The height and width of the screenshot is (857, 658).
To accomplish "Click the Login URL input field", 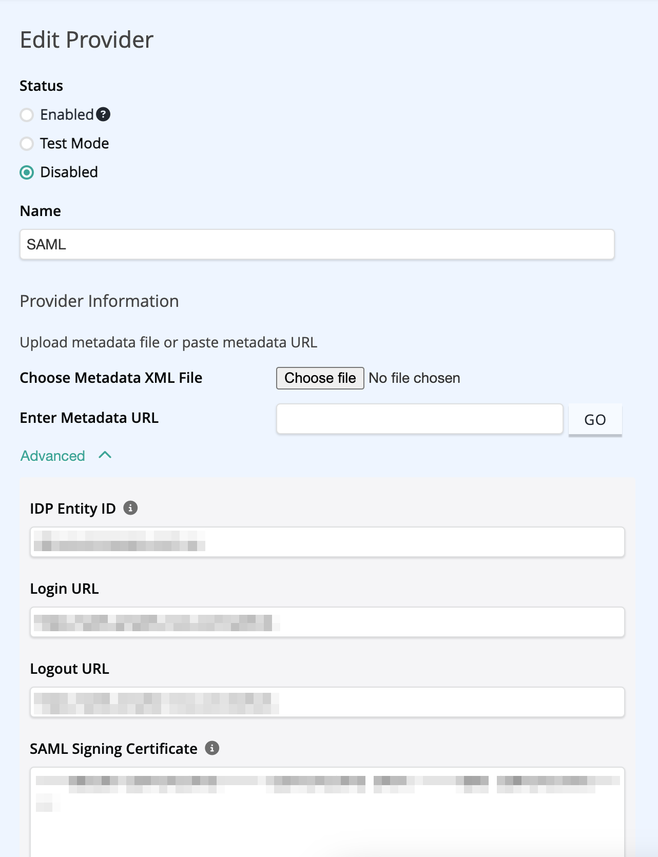I will [327, 622].
